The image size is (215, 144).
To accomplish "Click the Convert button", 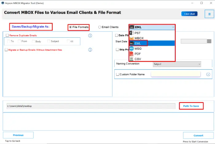I will 198,135.
